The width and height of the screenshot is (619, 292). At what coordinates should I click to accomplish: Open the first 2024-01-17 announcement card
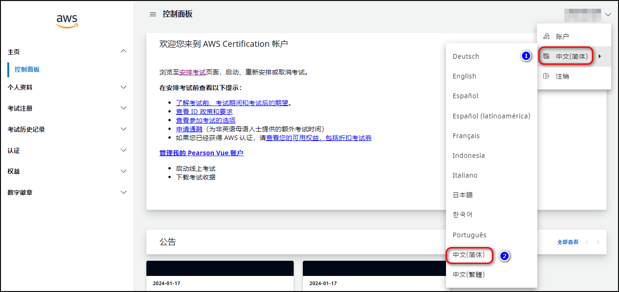point(220,276)
